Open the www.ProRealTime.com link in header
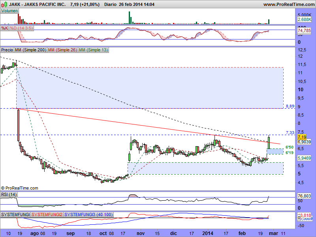Image resolution: width=316 pixels, height=237 pixels. pyautogui.click(x=289, y=4)
